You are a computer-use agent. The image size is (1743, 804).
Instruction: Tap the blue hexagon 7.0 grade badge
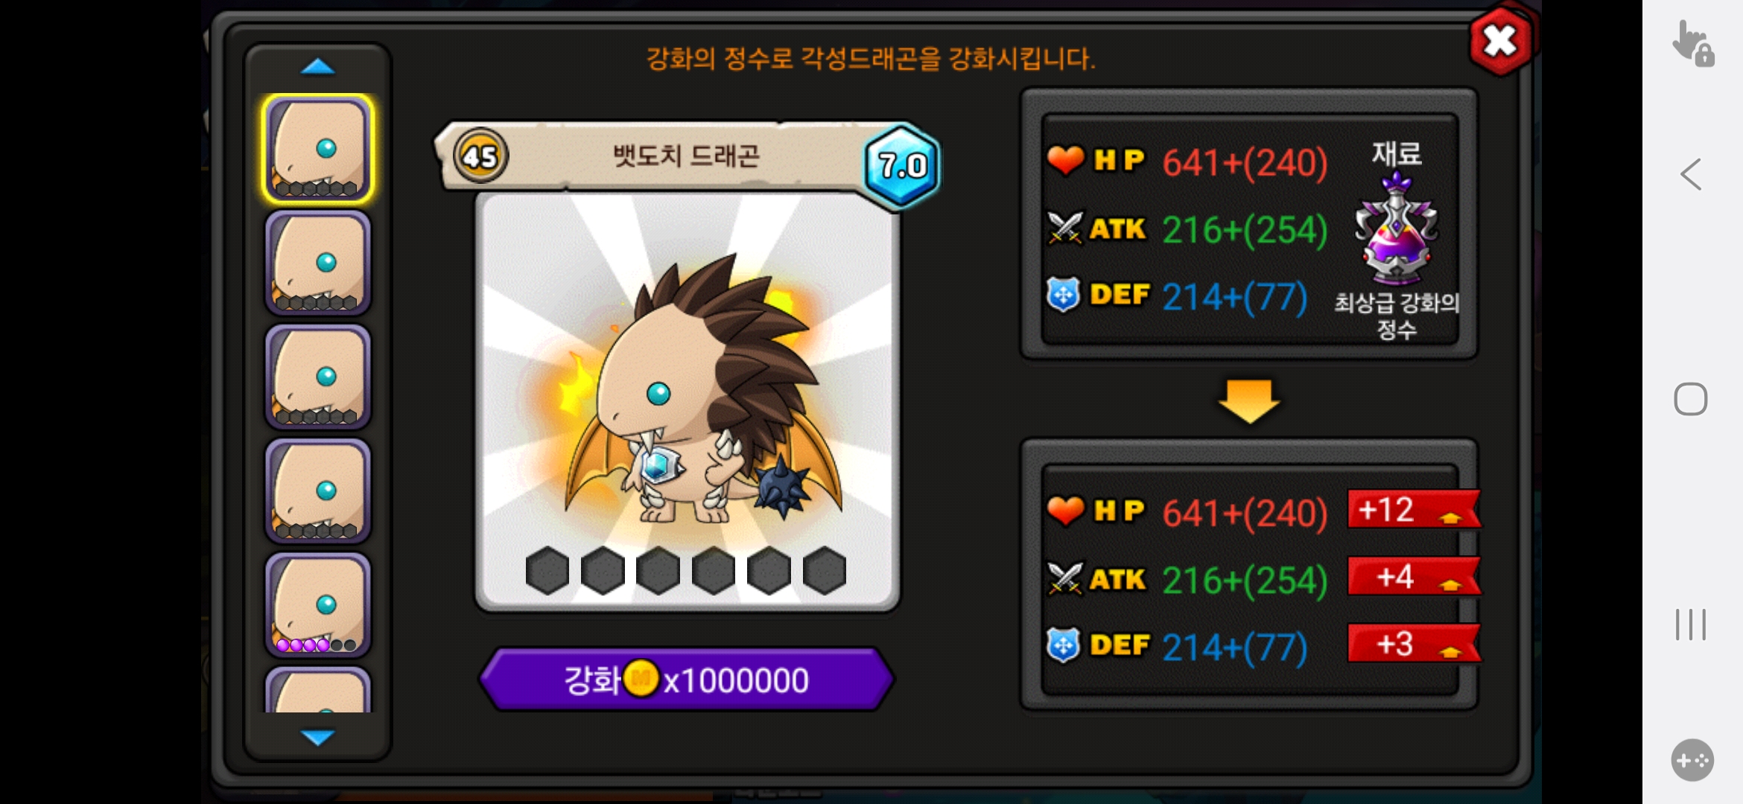tap(902, 165)
